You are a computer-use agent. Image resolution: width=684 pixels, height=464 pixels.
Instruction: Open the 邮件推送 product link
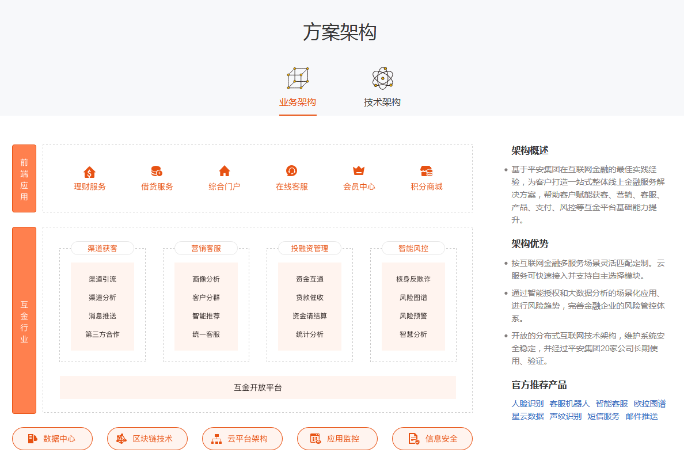[641, 416]
